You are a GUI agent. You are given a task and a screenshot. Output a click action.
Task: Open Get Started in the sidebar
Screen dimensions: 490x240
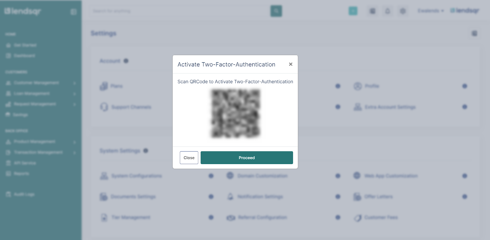coord(21,45)
